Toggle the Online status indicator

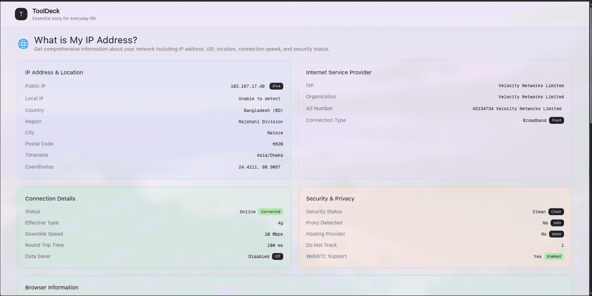point(248,211)
